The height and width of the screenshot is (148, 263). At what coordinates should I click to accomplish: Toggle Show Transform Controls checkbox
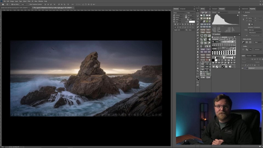coord(29,4)
